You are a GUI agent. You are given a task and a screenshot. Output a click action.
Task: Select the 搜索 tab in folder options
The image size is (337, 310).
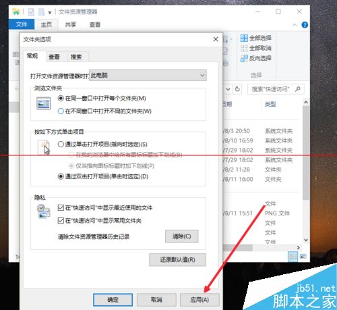pos(76,57)
